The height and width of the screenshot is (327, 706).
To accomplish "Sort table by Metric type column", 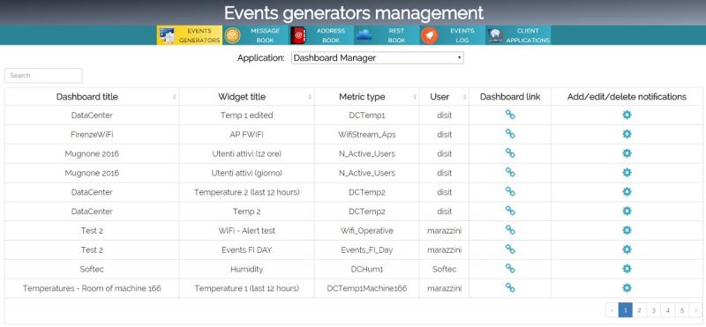I will click(366, 97).
